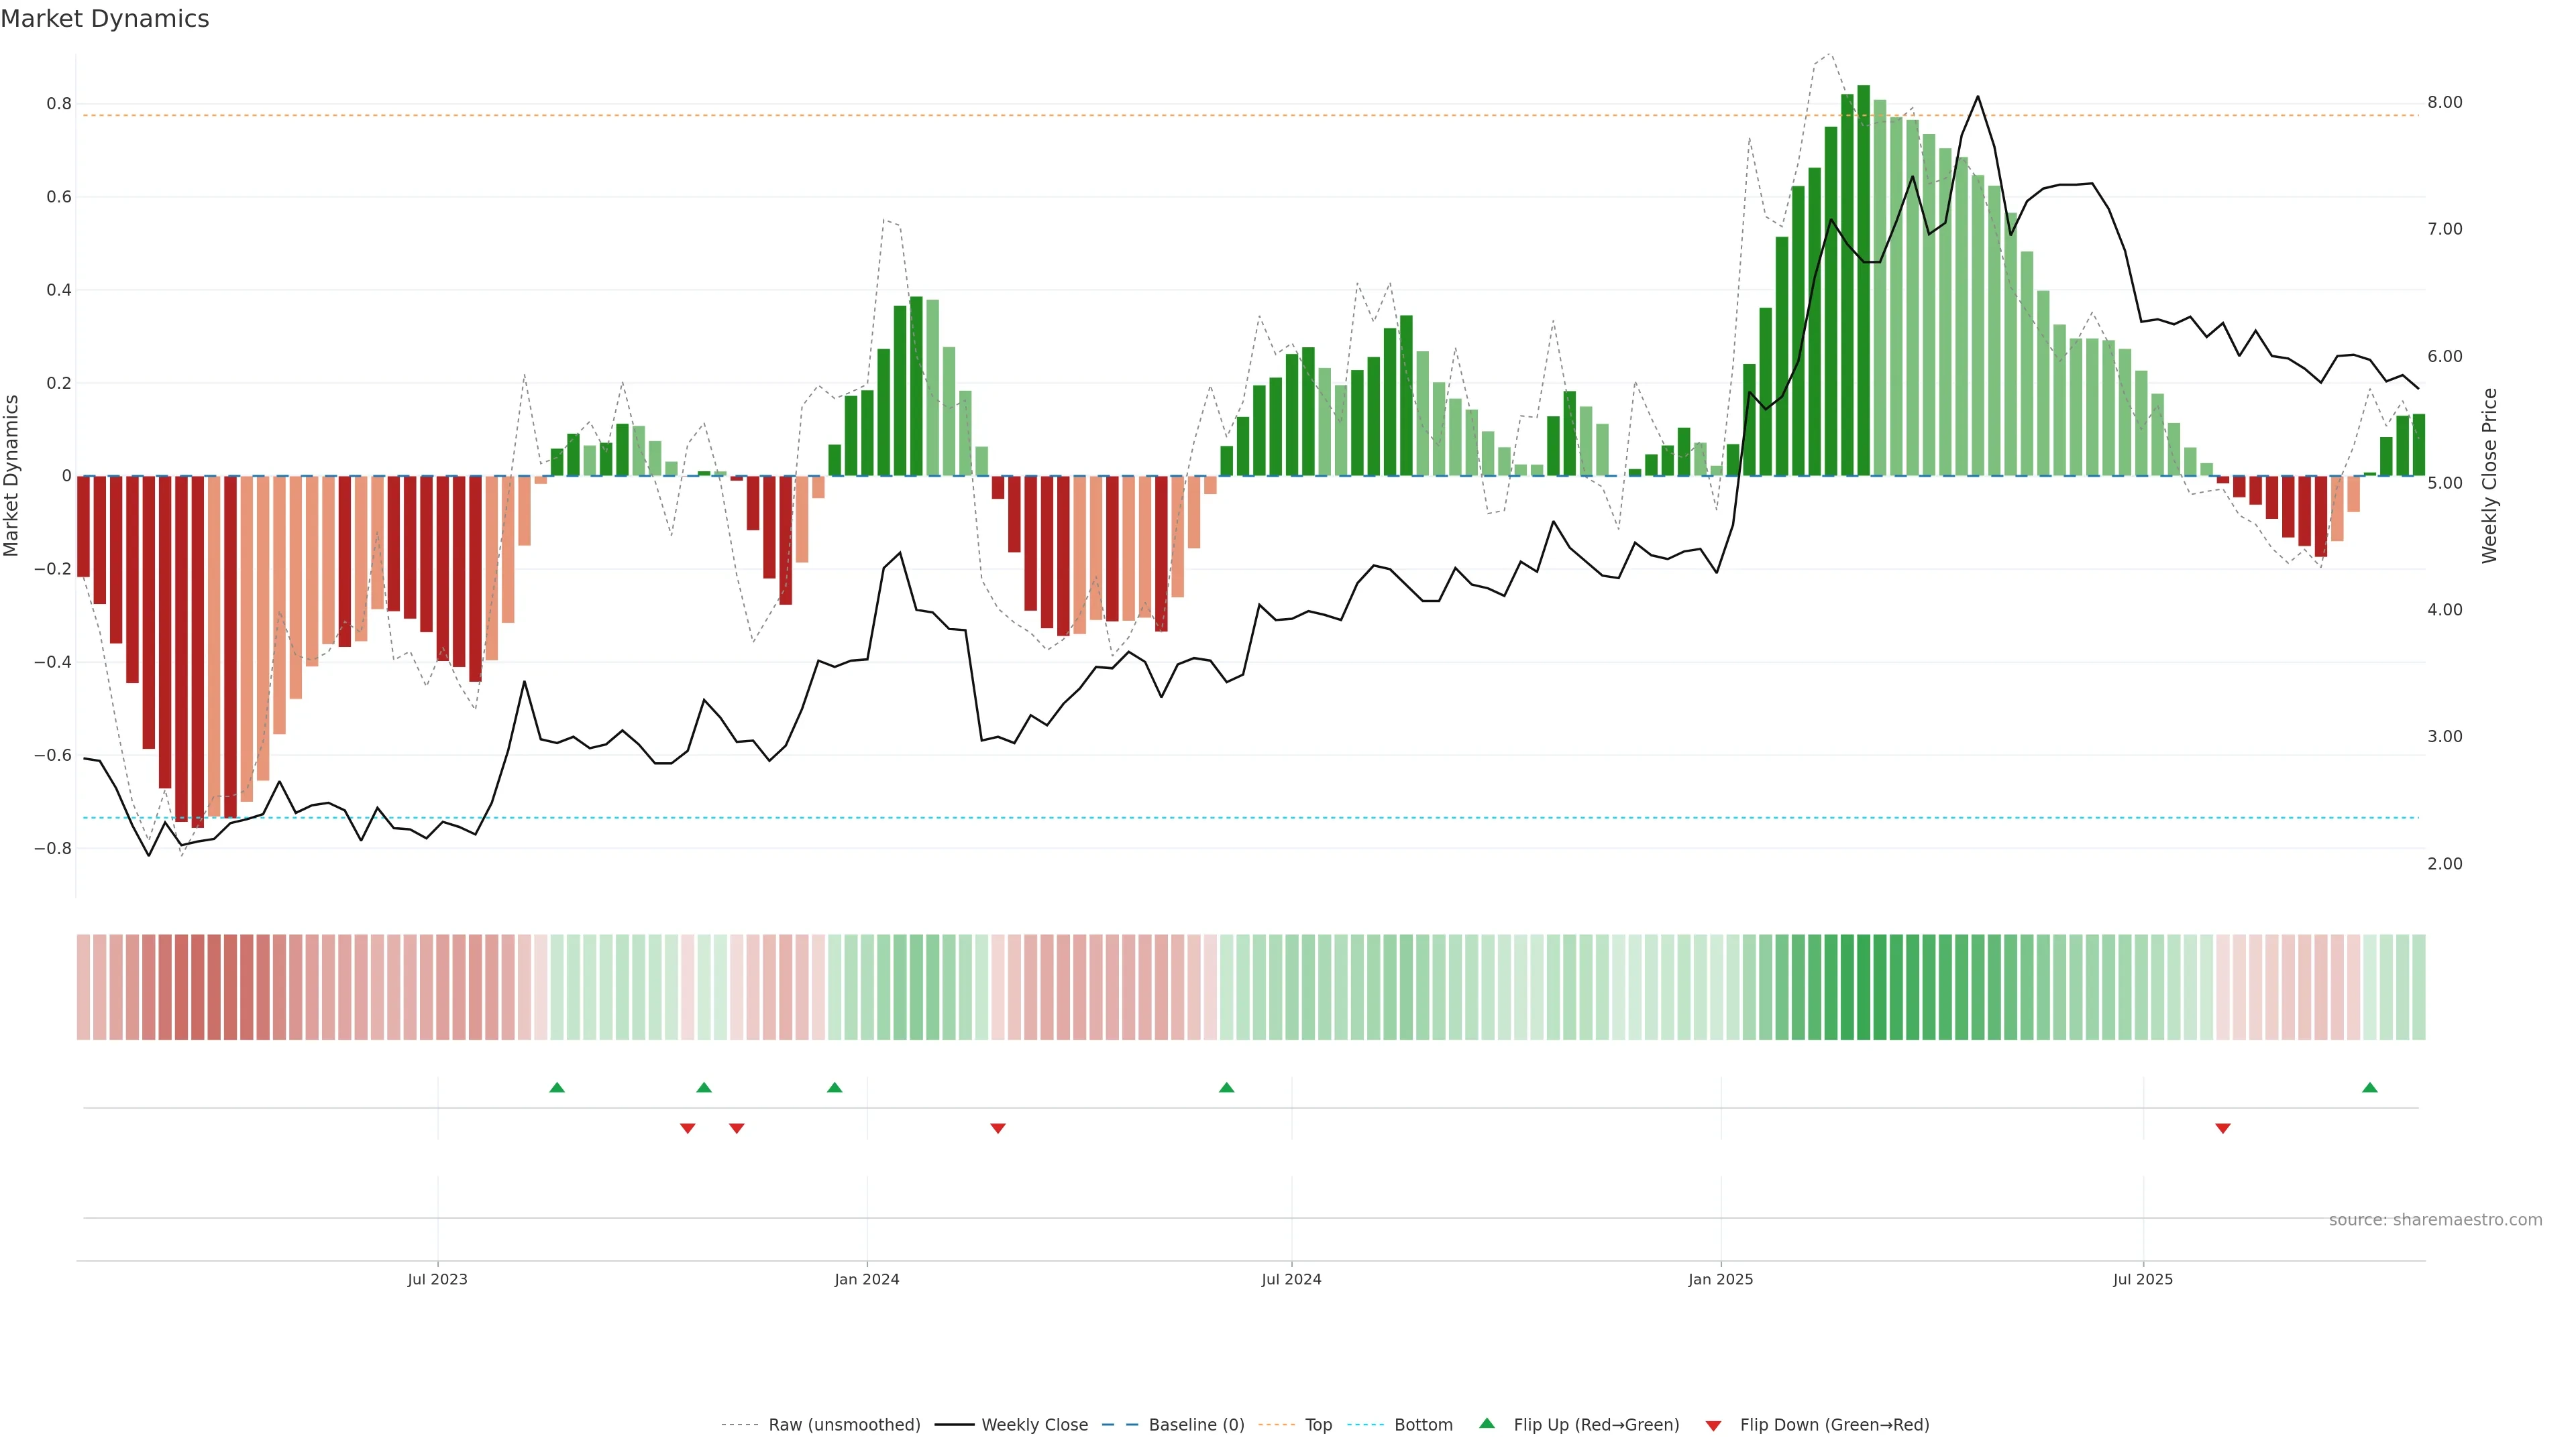Click the last green flip-up marker
The height and width of the screenshot is (1448, 2576).
click(x=2369, y=1087)
